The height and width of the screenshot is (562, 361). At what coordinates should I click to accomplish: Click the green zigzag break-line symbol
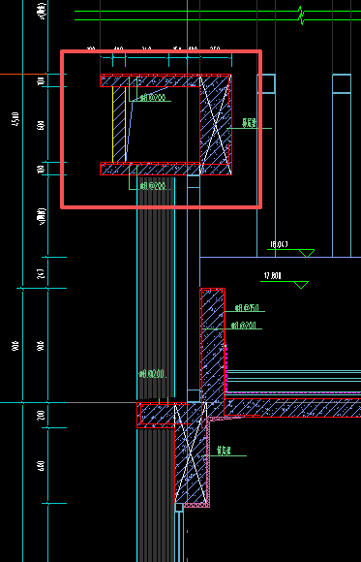pyautogui.click(x=301, y=16)
